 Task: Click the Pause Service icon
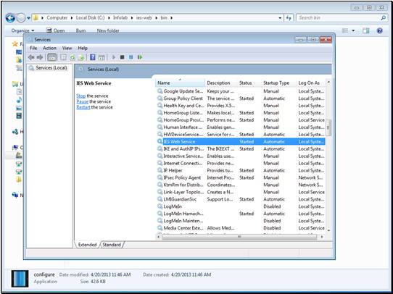[131, 57]
